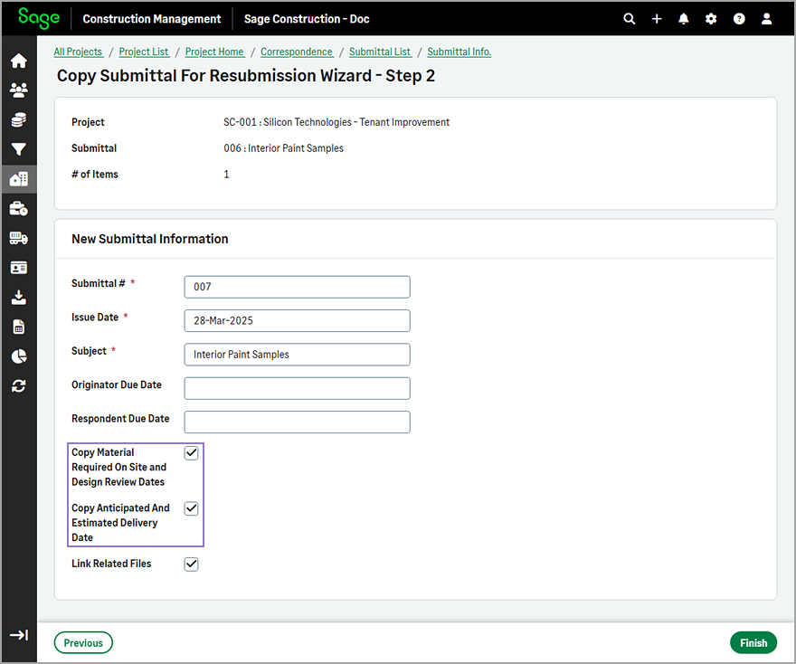Open the user profile icon
Screen dimensions: 796x664
766,19
